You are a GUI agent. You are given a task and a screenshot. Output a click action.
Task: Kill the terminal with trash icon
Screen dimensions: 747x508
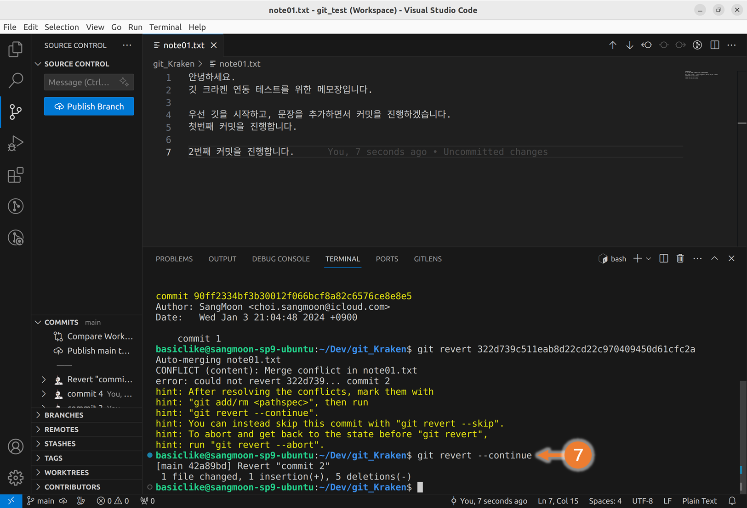point(680,259)
